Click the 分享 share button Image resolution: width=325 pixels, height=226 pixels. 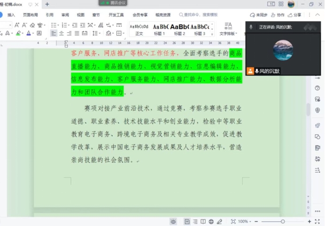[294, 15]
